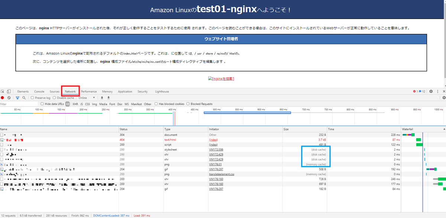Viewport: 446px width, 218px height.
Task: Filter requests by Media
Action: [x=103, y=104]
